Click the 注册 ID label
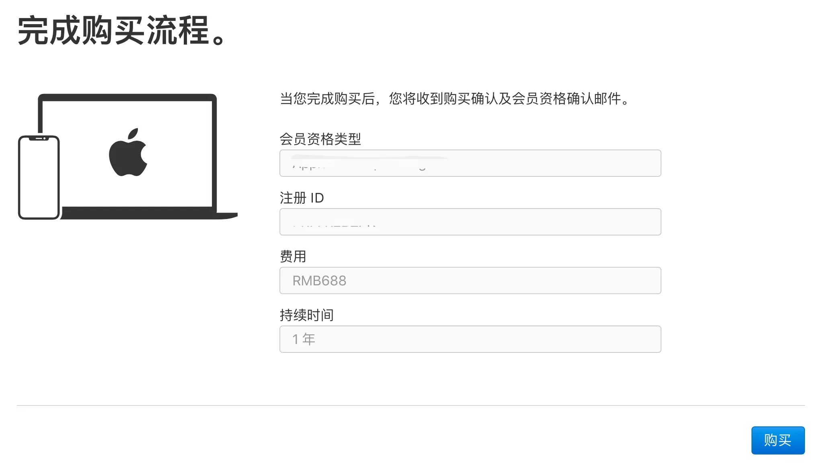813x475 pixels. 302,198
